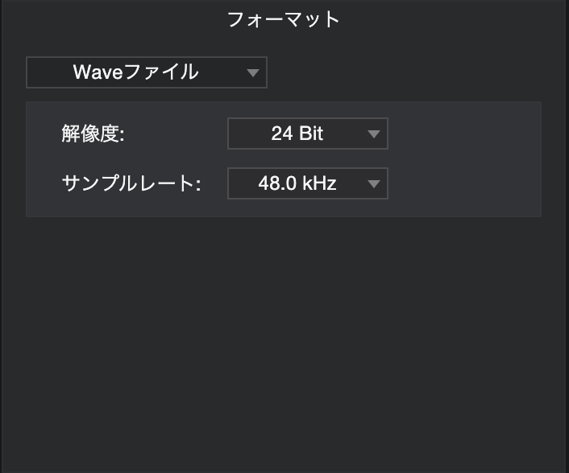This screenshot has width=569, height=473.
Task: Click the arrow on the Waveファイル dropdown
Action: pyautogui.click(x=253, y=73)
